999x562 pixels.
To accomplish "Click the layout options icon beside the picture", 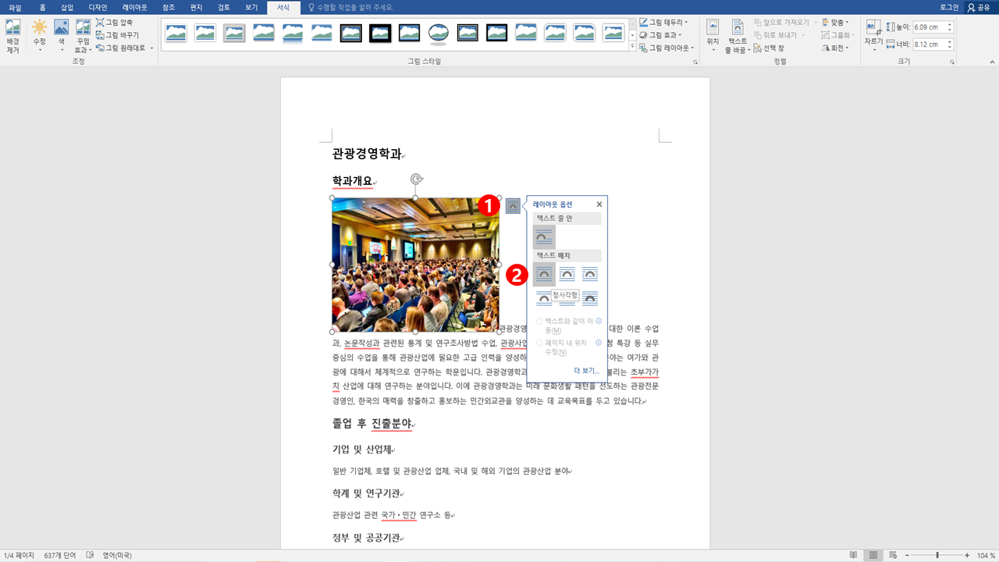I will (513, 206).
